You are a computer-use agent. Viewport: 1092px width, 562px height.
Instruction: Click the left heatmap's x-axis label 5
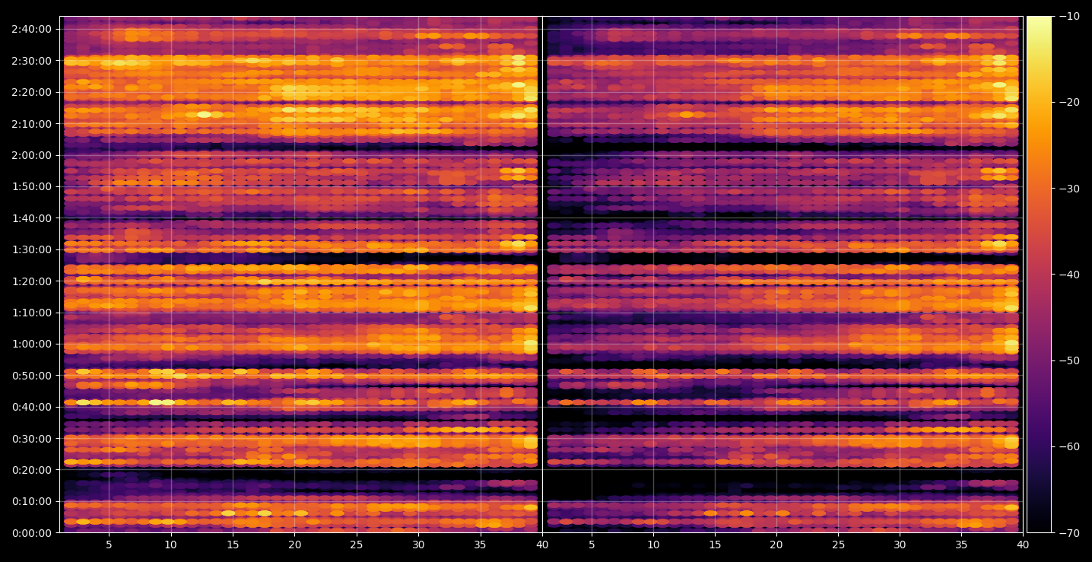click(109, 545)
